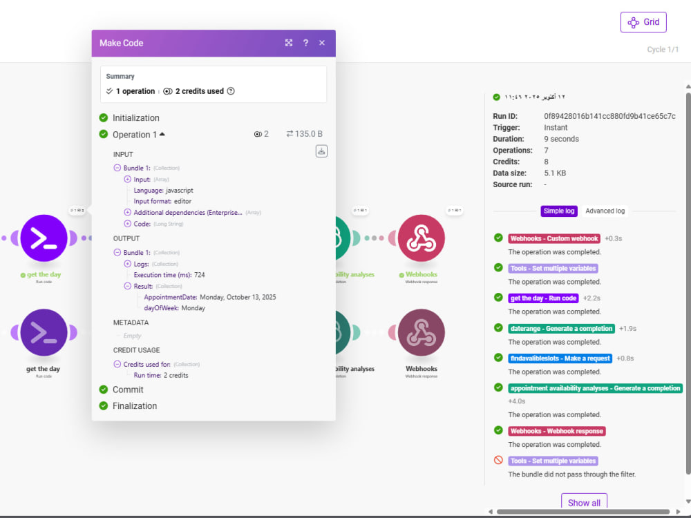Open filtered Tools - Set multiple variables entry
The width and height of the screenshot is (691, 518).
click(553, 461)
